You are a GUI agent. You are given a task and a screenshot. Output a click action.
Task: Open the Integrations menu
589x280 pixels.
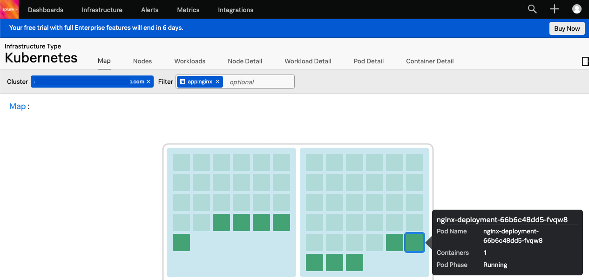(x=236, y=10)
